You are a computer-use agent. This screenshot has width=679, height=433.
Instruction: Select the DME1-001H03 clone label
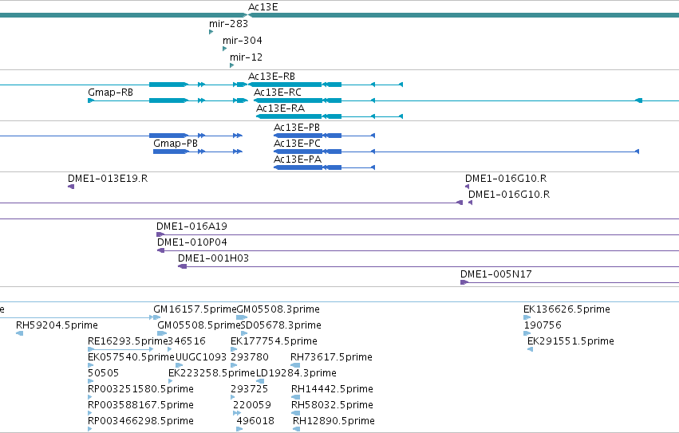(213, 258)
